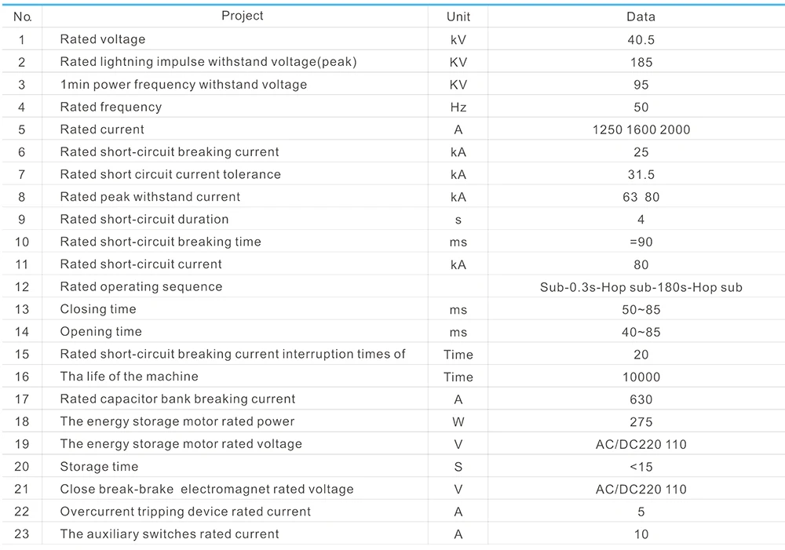Click the "Rated peak withstand current" label
This screenshot has width=785, height=550.
pos(150,197)
